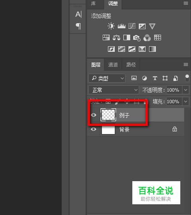This screenshot has height=215, width=191.
Task: Add a Channel Mixer adjustment
Action: tap(147, 38)
